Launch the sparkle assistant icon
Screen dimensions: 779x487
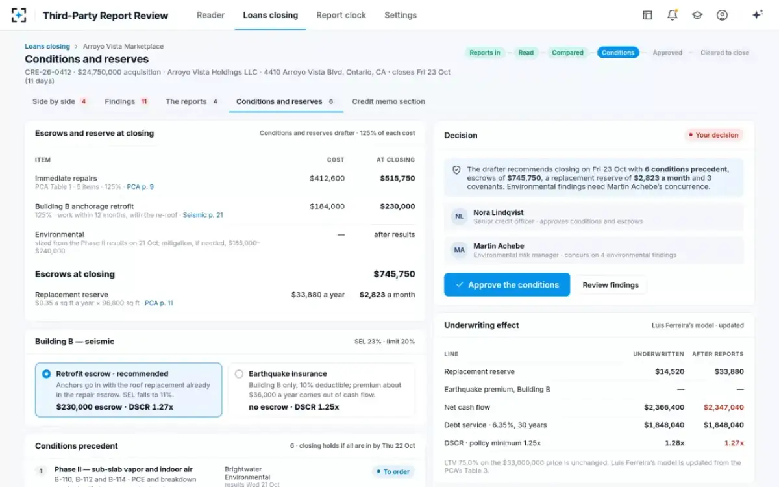pyautogui.click(x=757, y=15)
